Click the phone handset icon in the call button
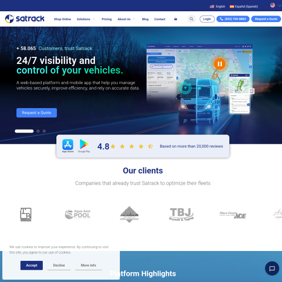 (221, 19)
